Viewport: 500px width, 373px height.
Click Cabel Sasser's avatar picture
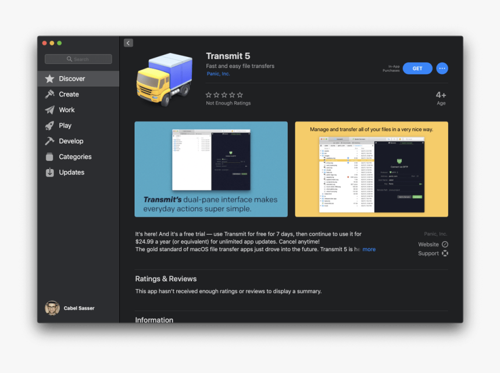pyautogui.click(x=52, y=308)
